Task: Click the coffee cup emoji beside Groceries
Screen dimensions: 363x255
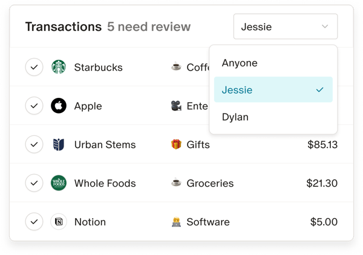Action: point(176,182)
